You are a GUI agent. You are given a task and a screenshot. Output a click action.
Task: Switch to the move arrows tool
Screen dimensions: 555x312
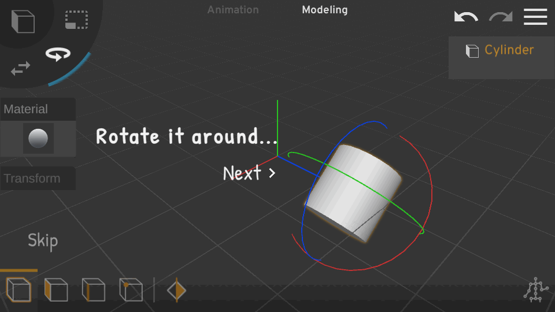(x=21, y=68)
